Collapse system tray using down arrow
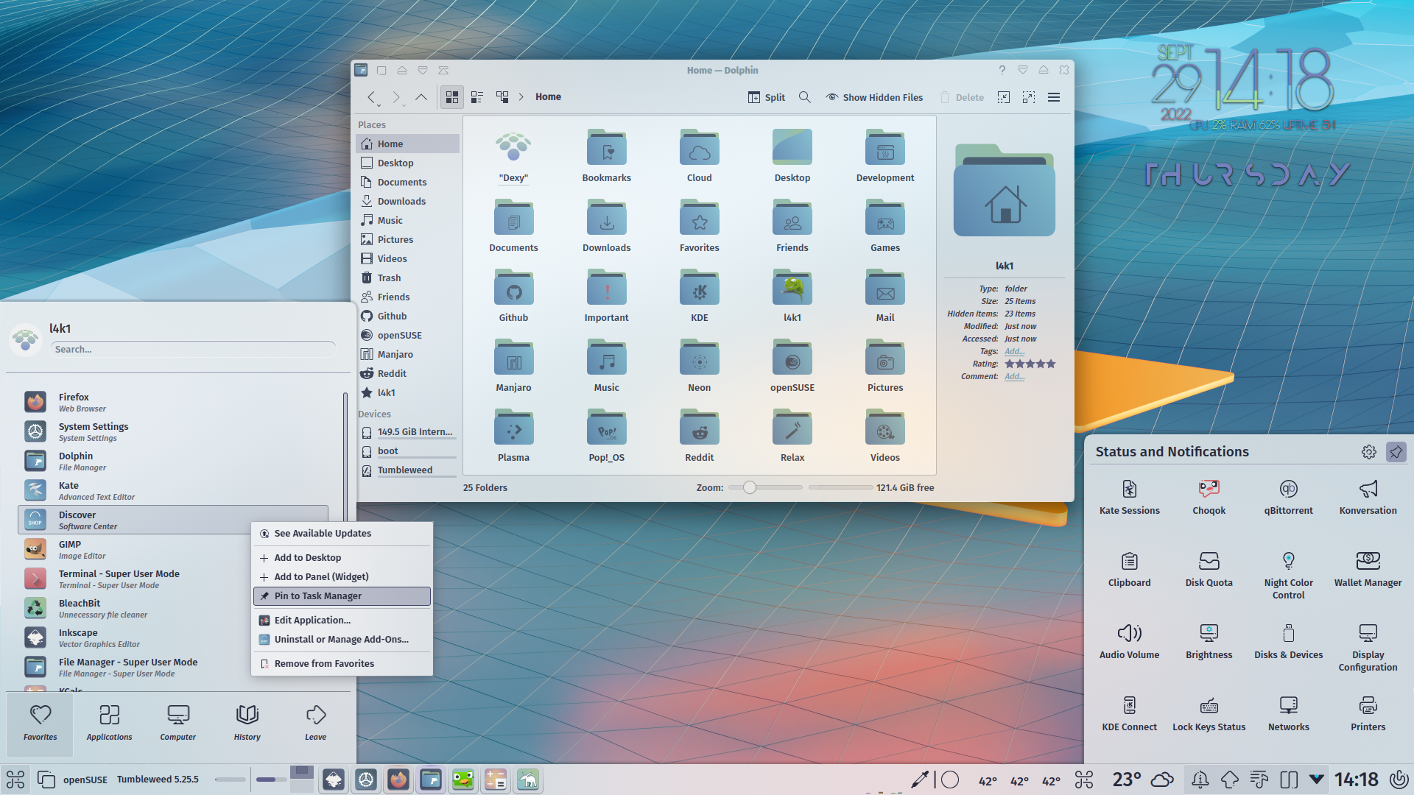Viewport: 1414px width, 795px height. [x=1316, y=779]
